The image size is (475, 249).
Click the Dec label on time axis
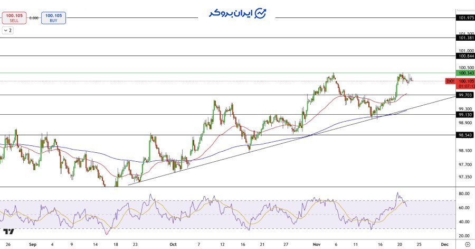pyautogui.click(x=444, y=245)
